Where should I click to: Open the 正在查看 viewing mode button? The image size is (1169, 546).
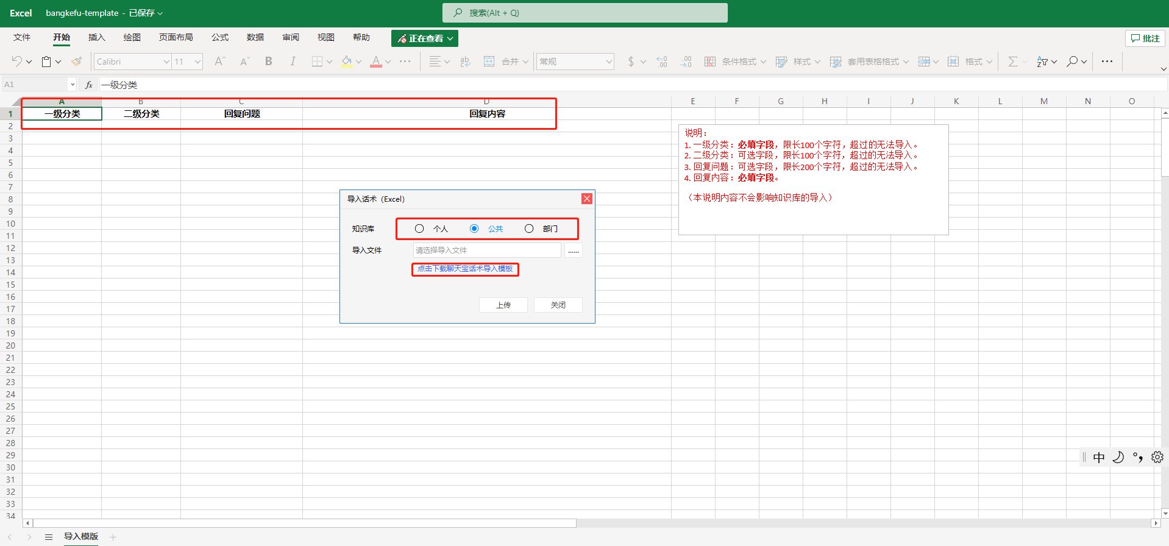(x=425, y=38)
